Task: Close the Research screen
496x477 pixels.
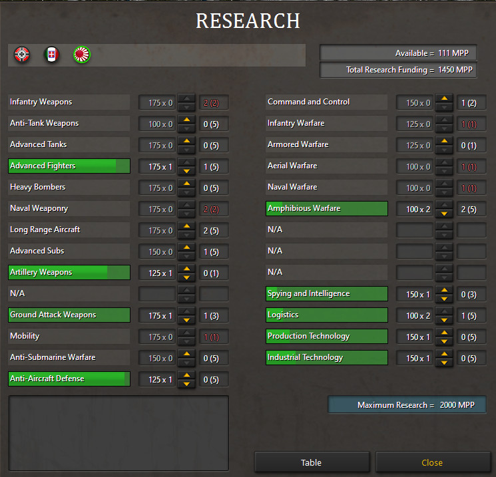Action: click(x=432, y=462)
